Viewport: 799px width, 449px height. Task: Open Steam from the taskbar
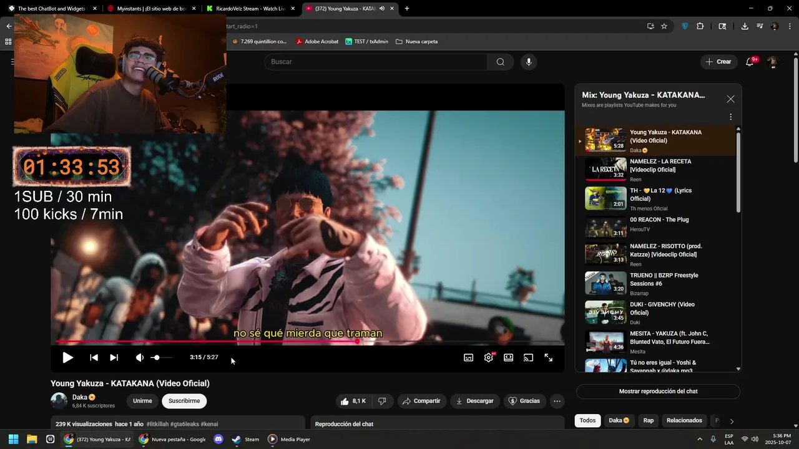(x=245, y=439)
